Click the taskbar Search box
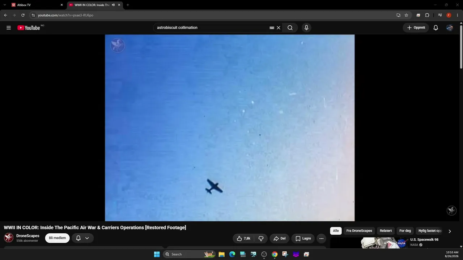The height and width of the screenshot is (260, 463). click(189, 254)
